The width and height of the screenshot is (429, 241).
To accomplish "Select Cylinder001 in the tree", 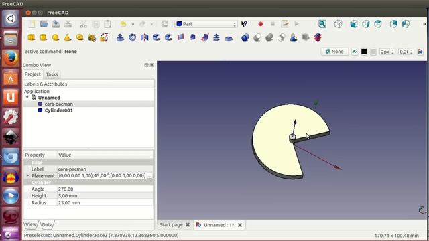I will pos(58,110).
